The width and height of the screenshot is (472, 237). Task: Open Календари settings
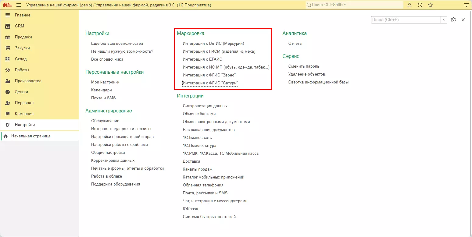(102, 90)
